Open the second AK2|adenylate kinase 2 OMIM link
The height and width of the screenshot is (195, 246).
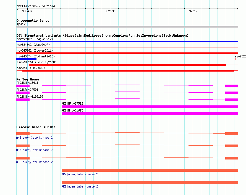pos(35,150)
